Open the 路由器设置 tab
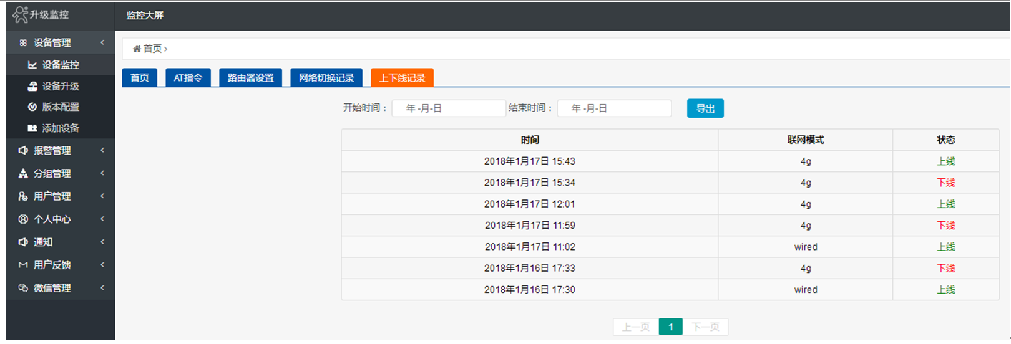 250,78
